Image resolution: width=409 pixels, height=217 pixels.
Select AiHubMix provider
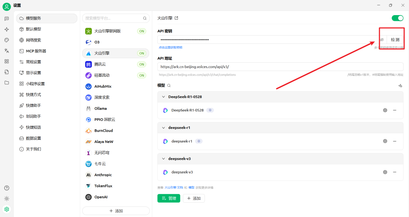coord(116,86)
